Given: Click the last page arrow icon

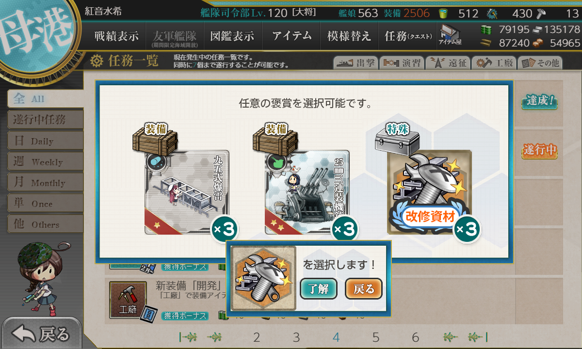Looking at the screenshot, I should (x=478, y=337).
